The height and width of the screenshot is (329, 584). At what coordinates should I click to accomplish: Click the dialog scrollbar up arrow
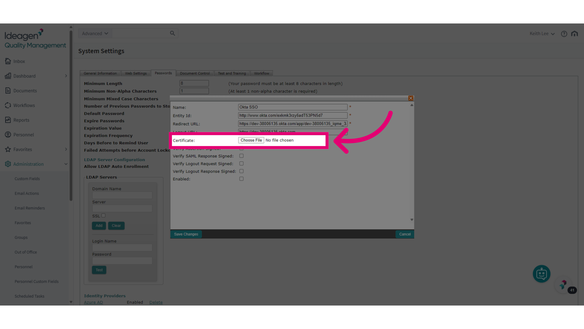pyautogui.click(x=412, y=105)
